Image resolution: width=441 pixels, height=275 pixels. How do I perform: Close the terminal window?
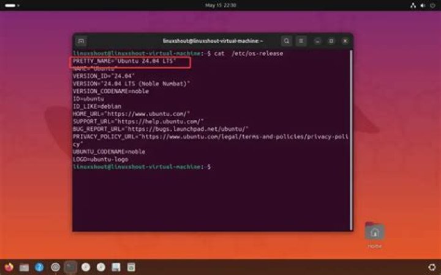point(345,42)
